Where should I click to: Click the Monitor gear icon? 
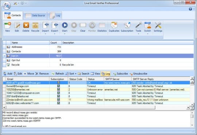pos(92,25)
